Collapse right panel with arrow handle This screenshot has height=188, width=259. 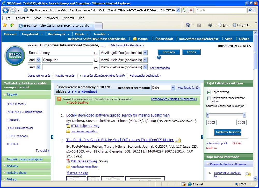point(202,137)
